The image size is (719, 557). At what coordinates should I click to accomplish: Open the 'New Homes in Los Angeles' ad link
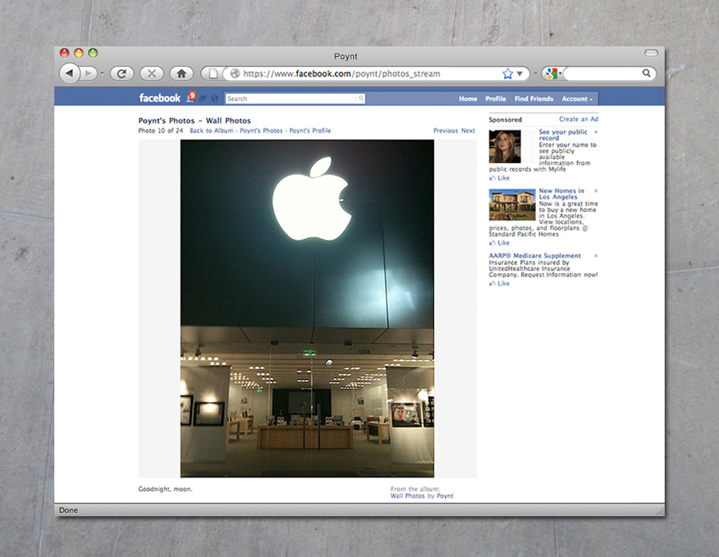[x=562, y=193]
